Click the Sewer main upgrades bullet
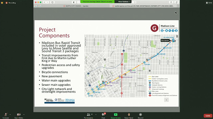 click(56, 85)
